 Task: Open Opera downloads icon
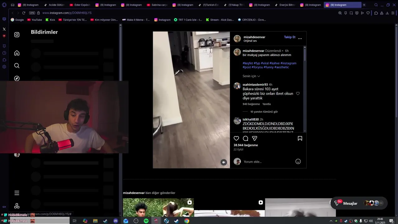point(387,13)
